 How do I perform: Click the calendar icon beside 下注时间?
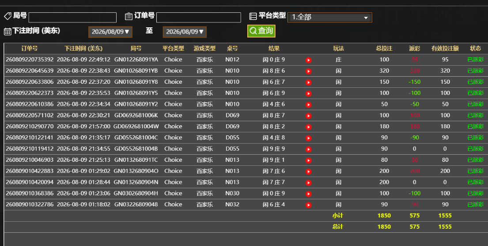tap(8, 31)
